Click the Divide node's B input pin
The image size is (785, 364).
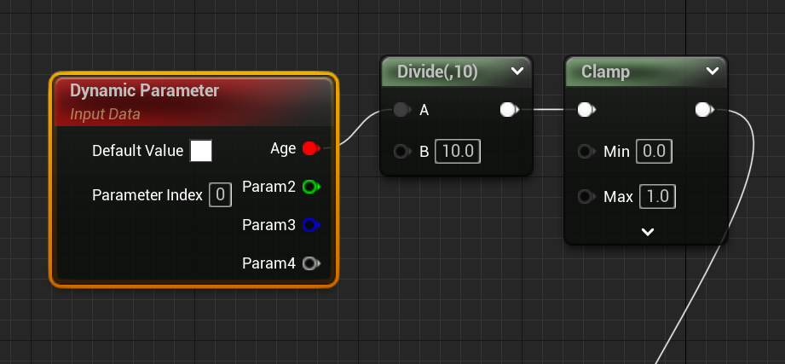click(401, 151)
